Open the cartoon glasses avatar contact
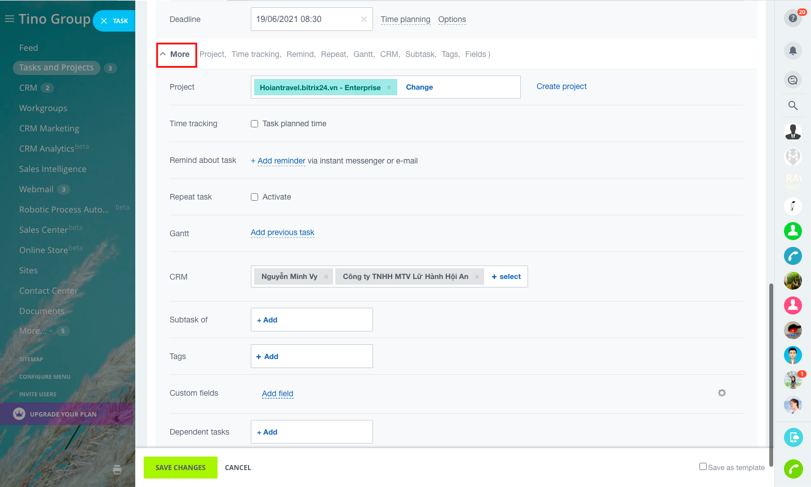Screen dimensions: 811x487 [793, 355]
